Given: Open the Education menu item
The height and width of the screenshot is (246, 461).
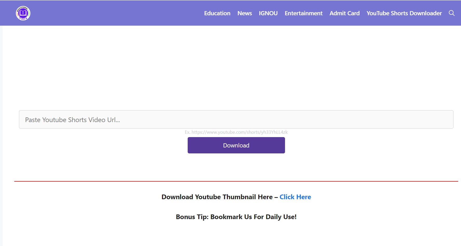Looking at the screenshot, I should pyautogui.click(x=217, y=13).
